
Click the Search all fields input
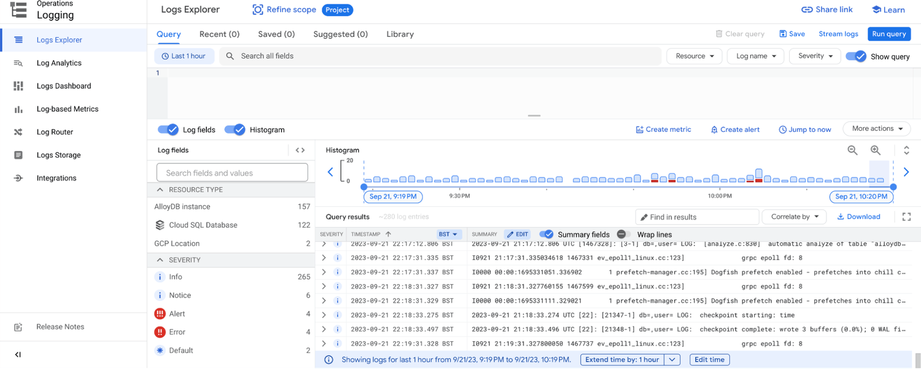[x=440, y=56]
